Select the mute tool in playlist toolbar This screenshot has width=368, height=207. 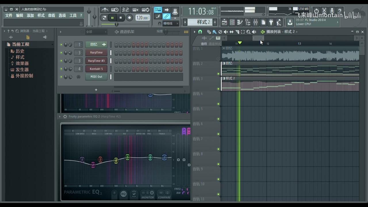tap(226, 32)
